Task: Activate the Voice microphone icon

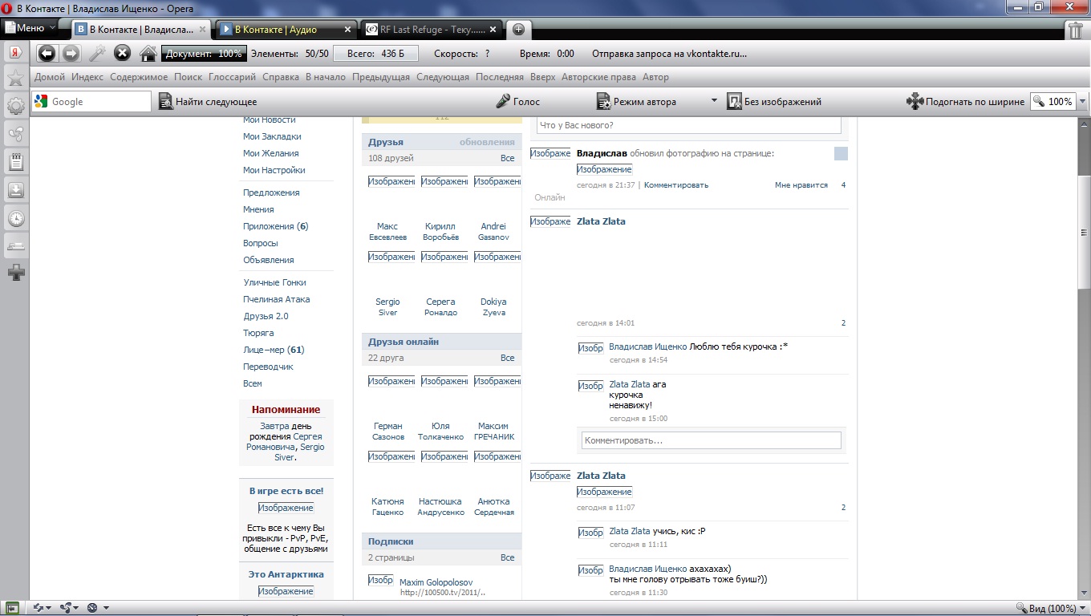Action: point(503,101)
